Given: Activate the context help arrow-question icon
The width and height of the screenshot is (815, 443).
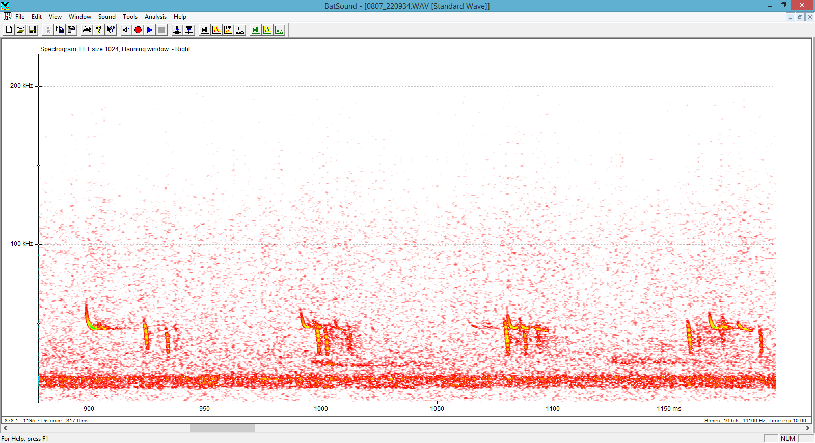Looking at the screenshot, I should [111, 30].
